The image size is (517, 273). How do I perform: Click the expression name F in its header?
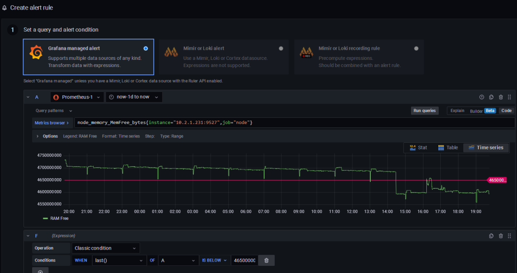(36, 236)
